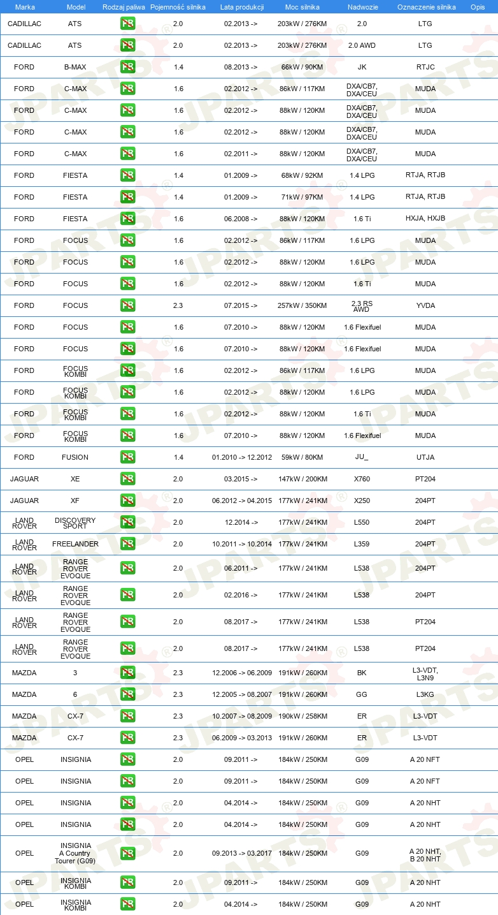
Task: Click the fuel icon for Focus 2.3 RS AWD
Action: tap(127, 305)
